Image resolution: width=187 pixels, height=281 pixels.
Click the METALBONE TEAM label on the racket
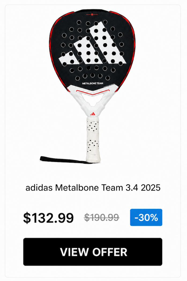click(92, 83)
